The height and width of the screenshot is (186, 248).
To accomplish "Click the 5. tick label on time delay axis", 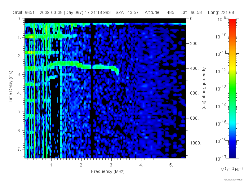I will (19, 112).
